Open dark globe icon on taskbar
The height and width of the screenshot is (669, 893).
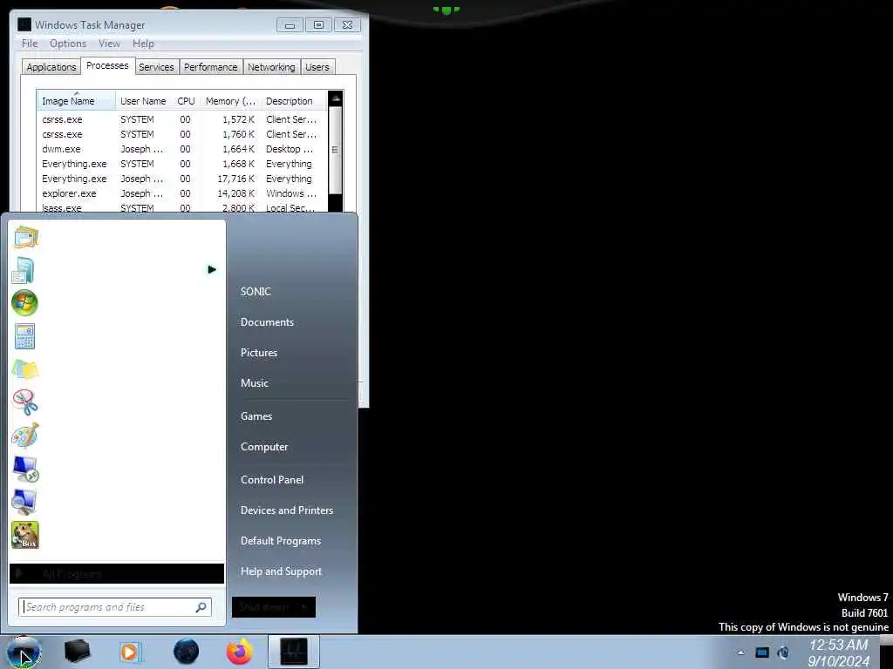coord(187,652)
